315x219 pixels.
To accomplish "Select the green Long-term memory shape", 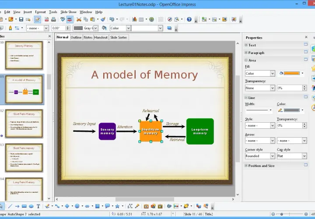I will [200, 131].
